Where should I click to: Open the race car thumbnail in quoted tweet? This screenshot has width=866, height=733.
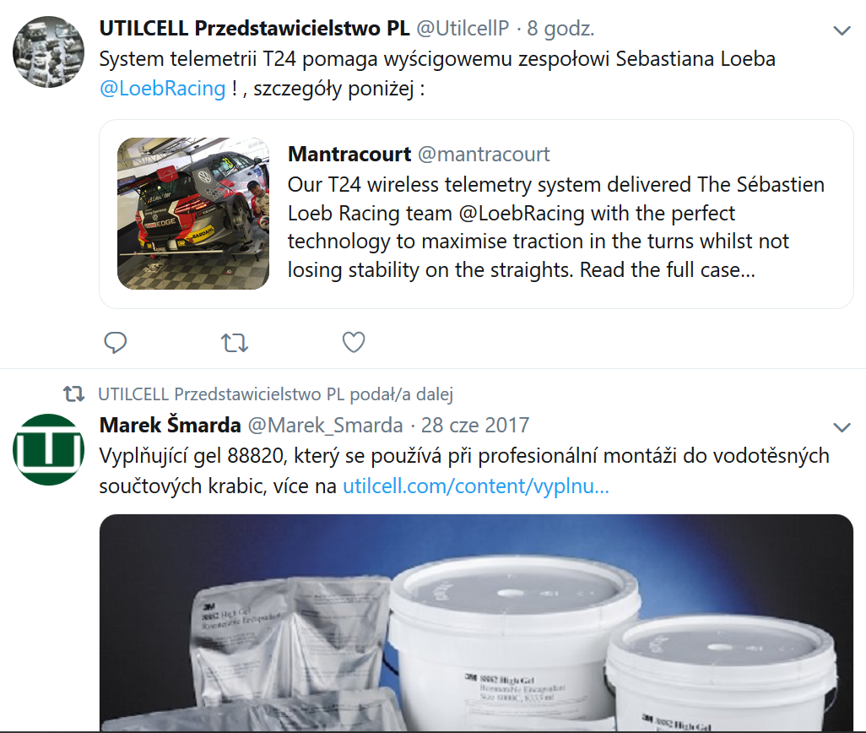pyautogui.click(x=193, y=213)
